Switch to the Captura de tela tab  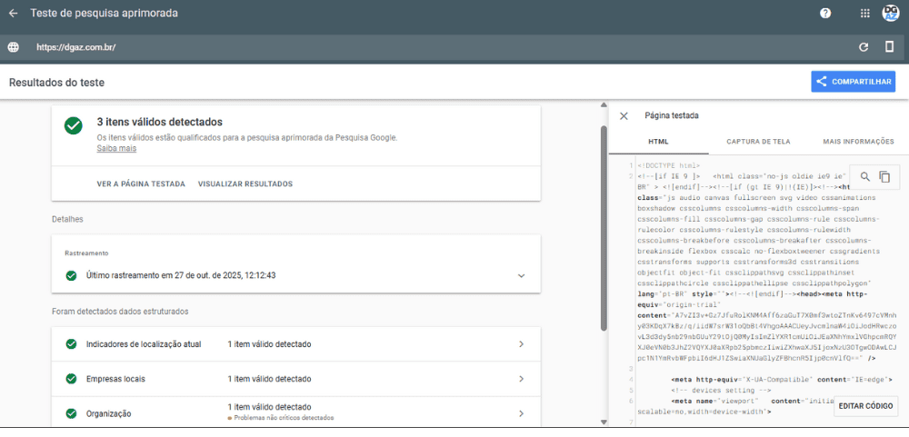[x=757, y=142]
